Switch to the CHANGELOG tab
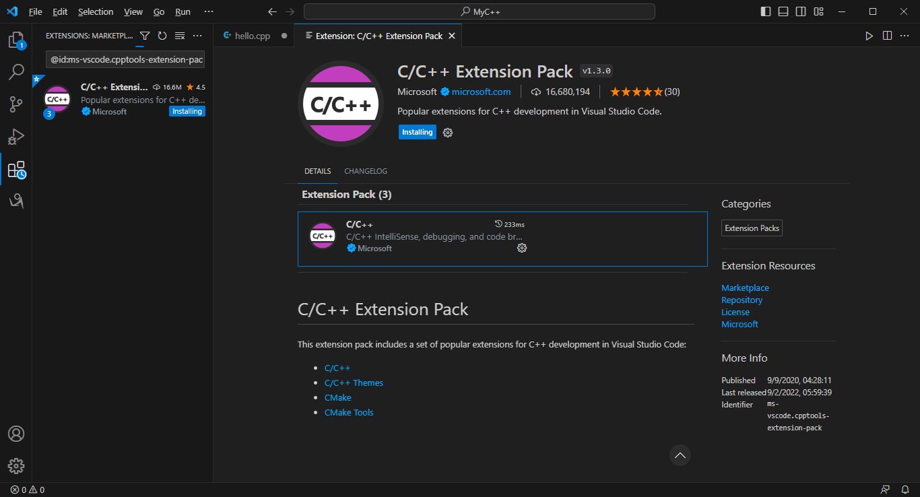This screenshot has height=497, width=920. 366,171
